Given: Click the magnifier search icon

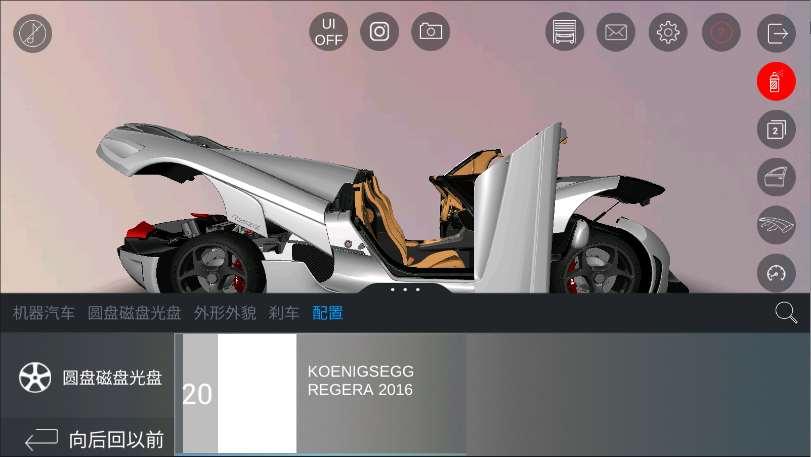Looking at the screenshot, I should [x=786, y=313].
